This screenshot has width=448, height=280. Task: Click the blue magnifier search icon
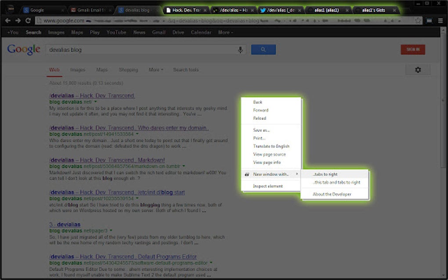tap(263, 50)
